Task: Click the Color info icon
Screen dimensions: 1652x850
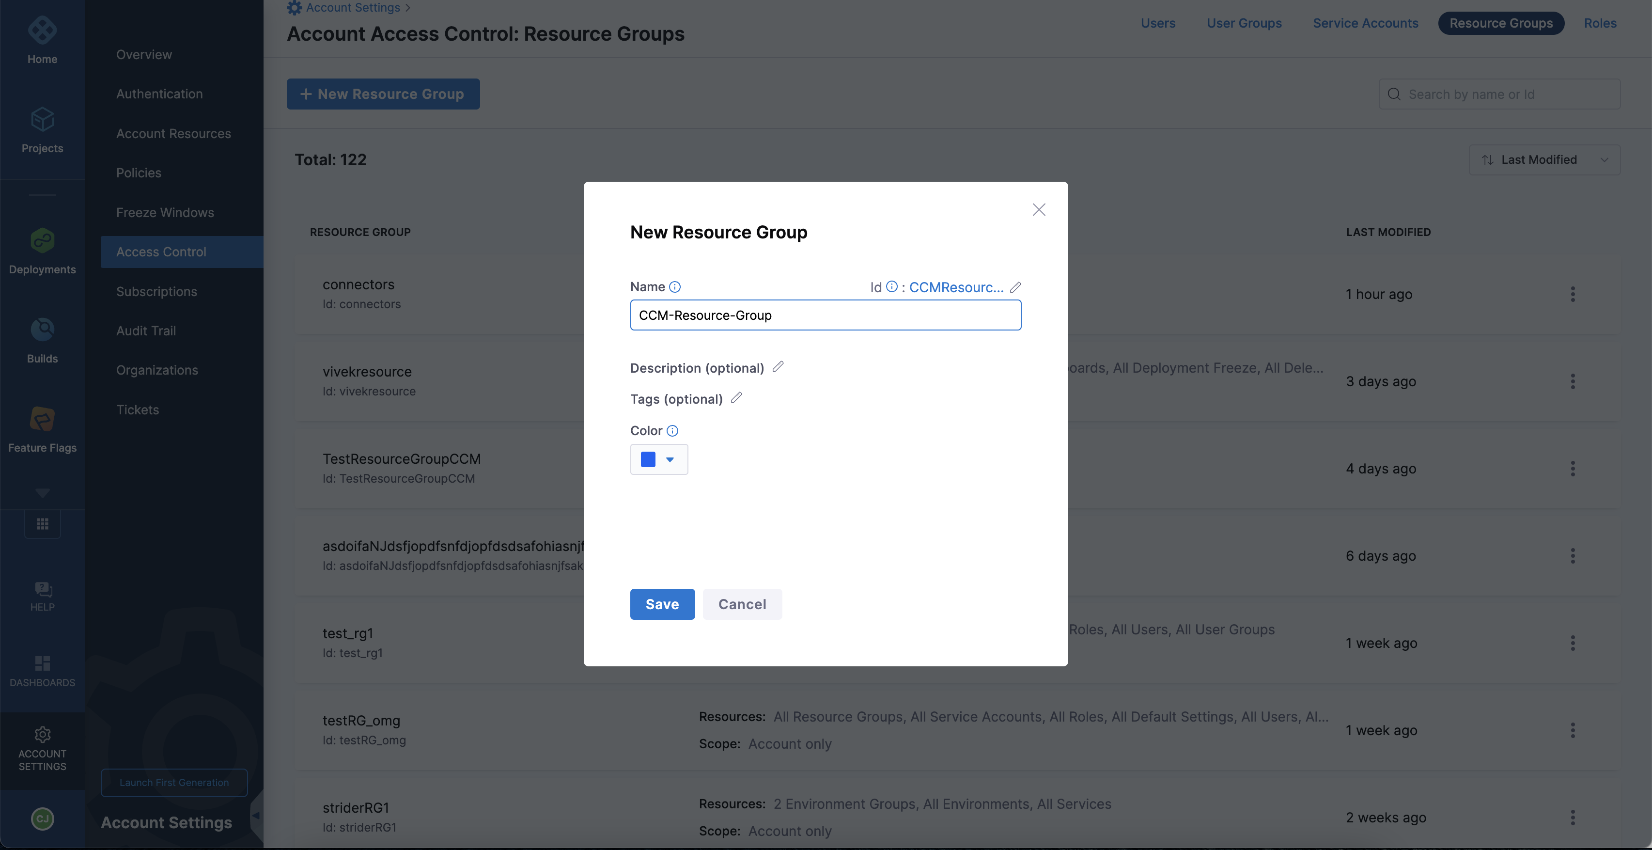Action: [672, 431]
